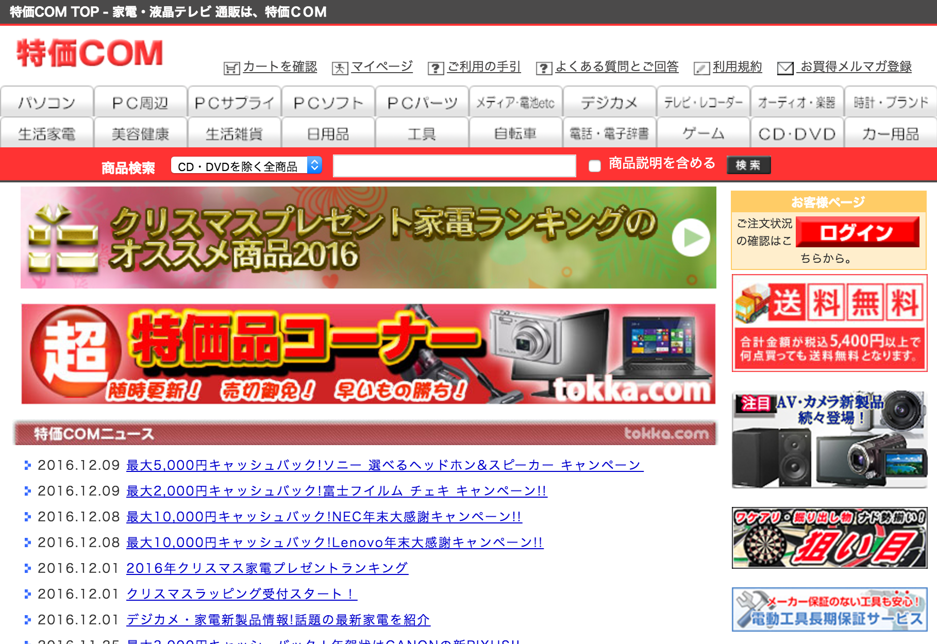Click the question icon beside ご利用の手引
Screen dimensions: 937x644
[x=436, y=68]
